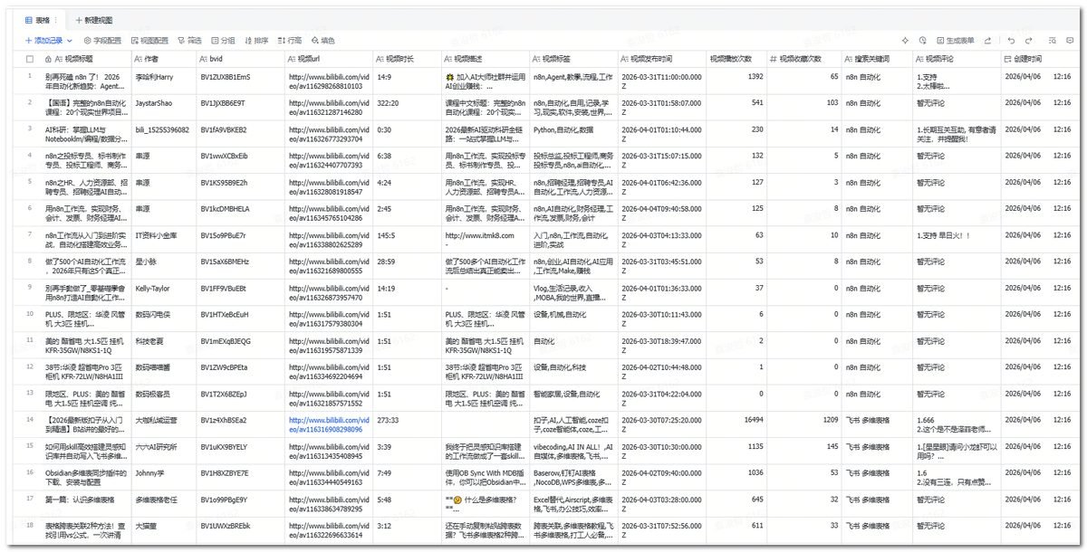This screenshot has height=552, width=1087.
Task: Select the 视频描述 column header
Action: tap(486, 59)
